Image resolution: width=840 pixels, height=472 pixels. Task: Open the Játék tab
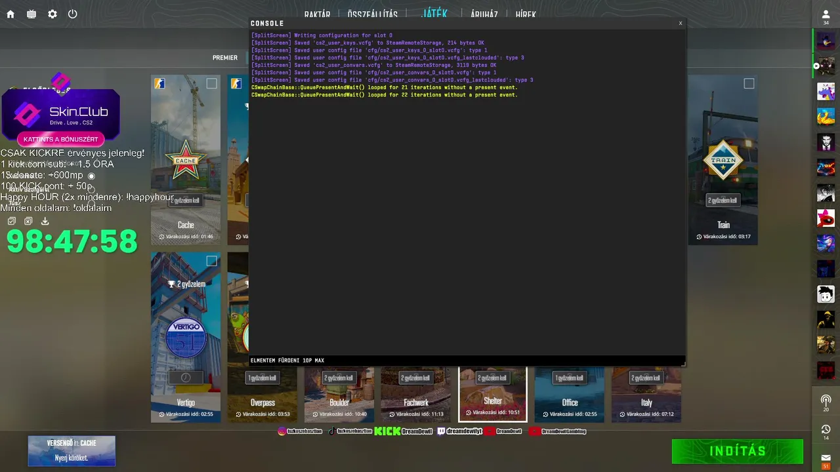coord(434,14)
